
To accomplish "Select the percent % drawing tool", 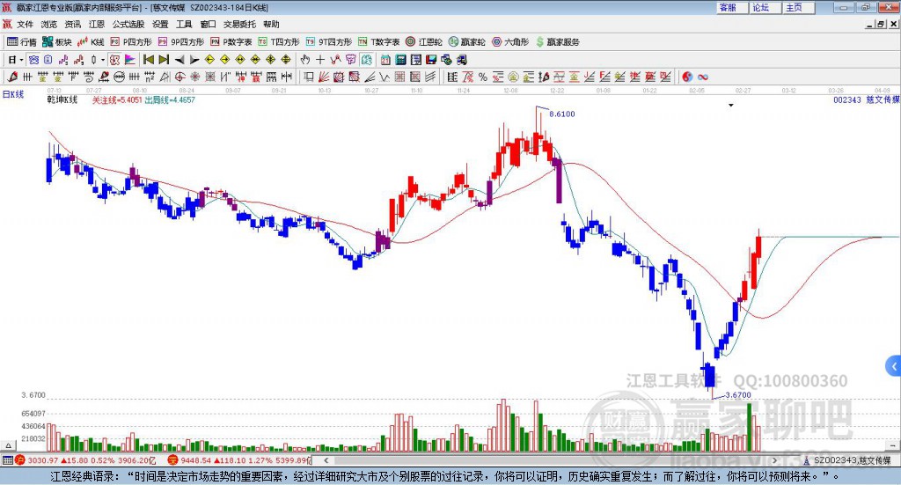I will (x=483, y=77).
